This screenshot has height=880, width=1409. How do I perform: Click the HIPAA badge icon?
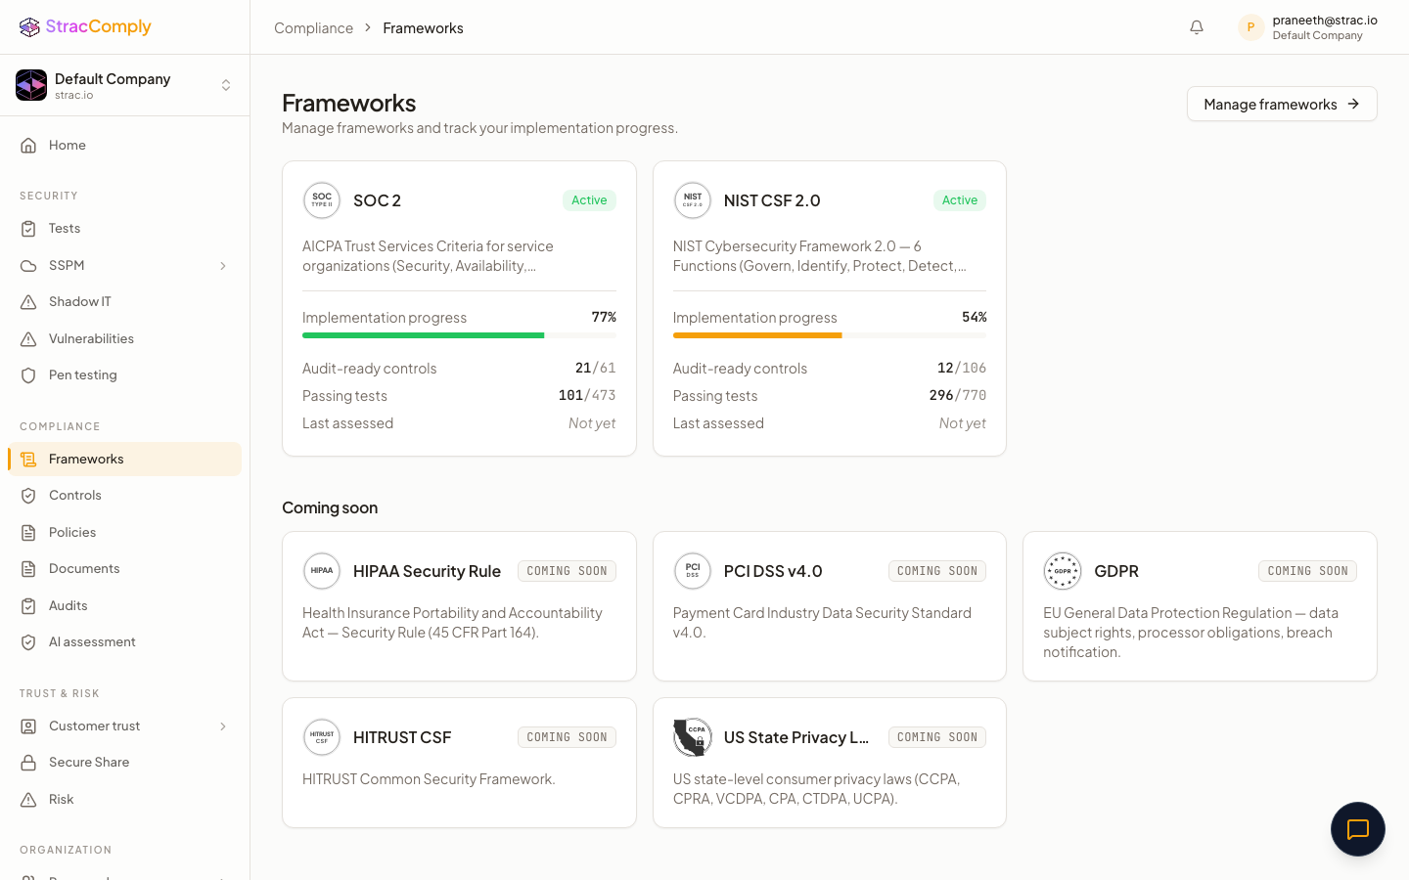click(322, 571)
